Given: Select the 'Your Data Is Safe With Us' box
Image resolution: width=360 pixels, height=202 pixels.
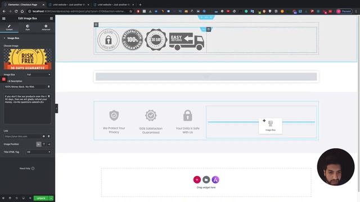Looking at the screenshot, I should click(187, 122).
